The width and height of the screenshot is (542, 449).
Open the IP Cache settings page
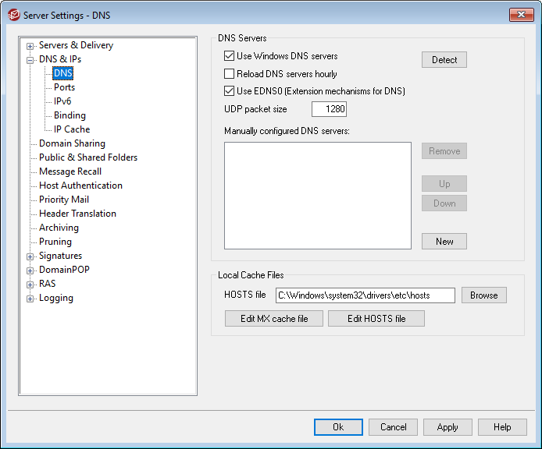pyautogui.click(x=72, y=129)
